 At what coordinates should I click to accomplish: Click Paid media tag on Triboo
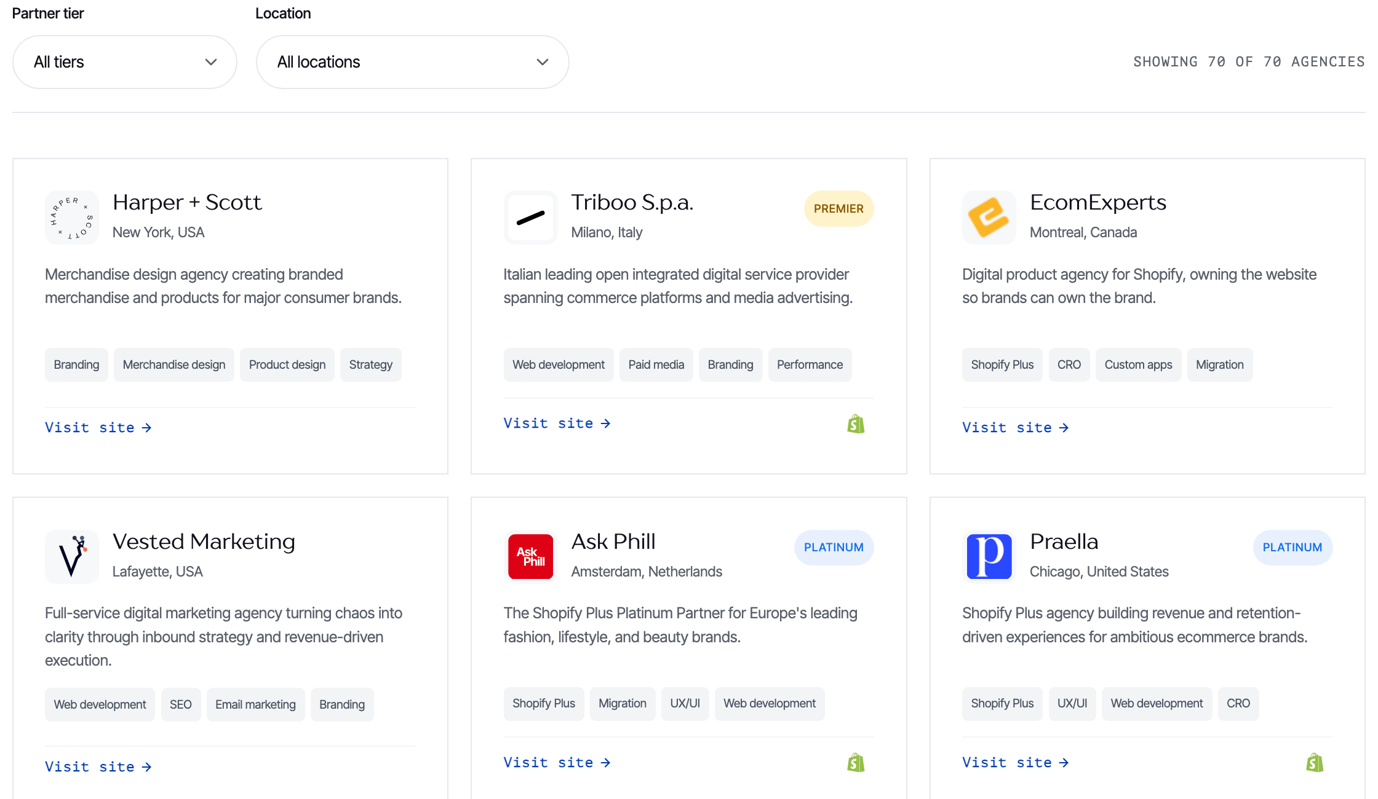coord(656,365)
